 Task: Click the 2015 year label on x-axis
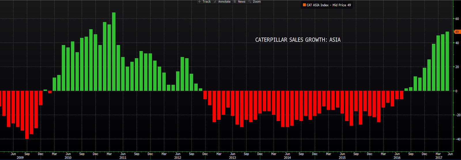pyautogui.click(x=342, y=158)
